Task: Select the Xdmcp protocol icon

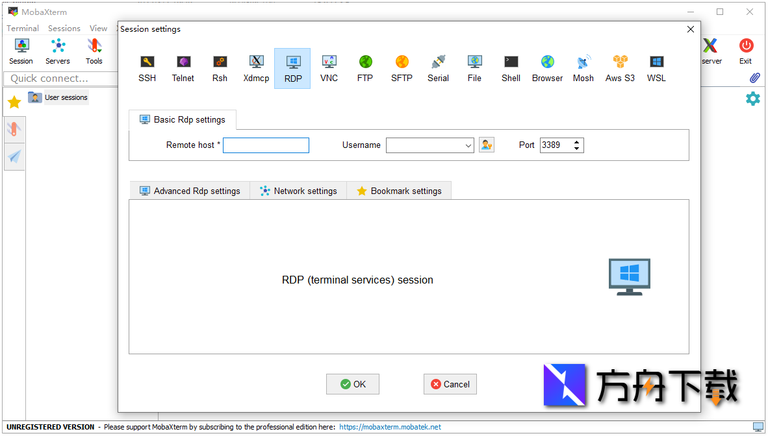Action: coord(256,67)
